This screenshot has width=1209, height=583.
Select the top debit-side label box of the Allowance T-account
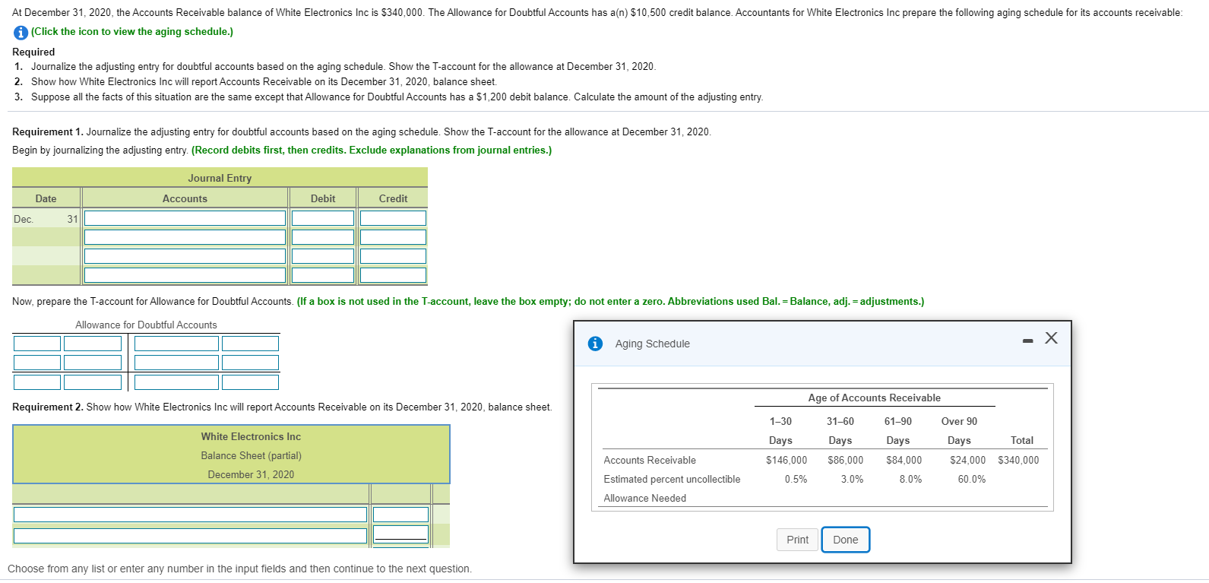pyautogui.click(x=37, y=344)
